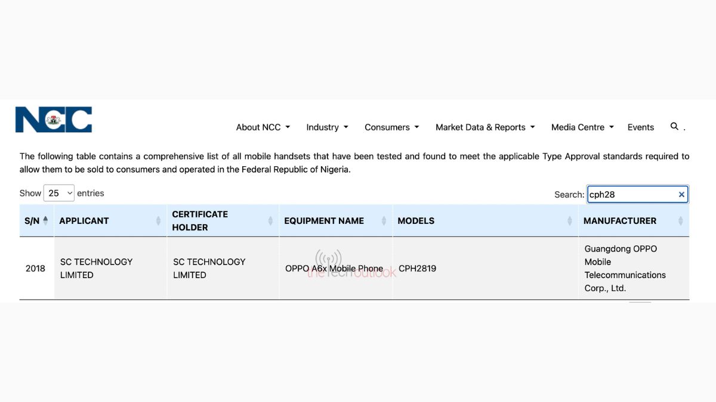The width and height of the screenshot is (716, 402).
Task: Go to the Events page
Action: tap(640, 127)
